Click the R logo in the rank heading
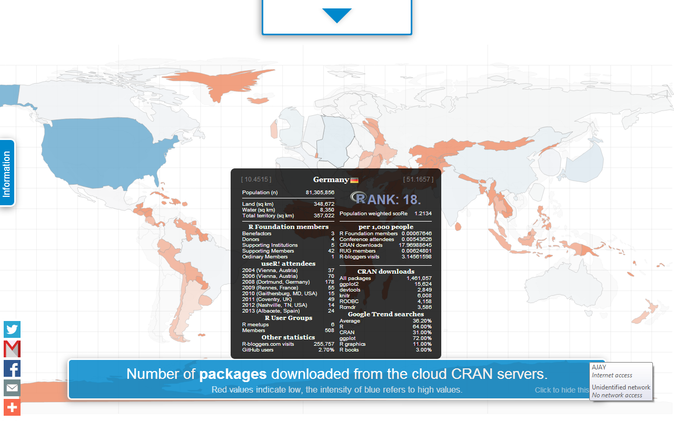The width and height of the screenshot is (674, 421). coord(359,198)
